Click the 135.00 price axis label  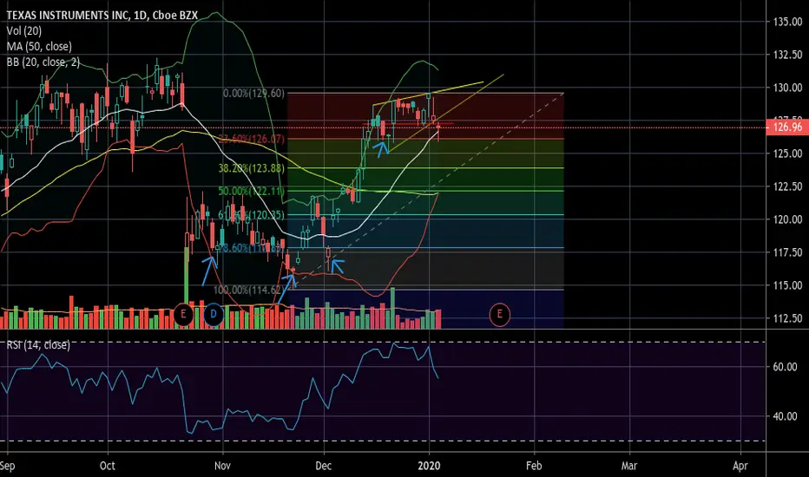coord(787,22)
